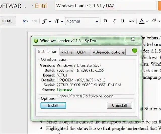The height and width of the screenshot is (134, 161).
Task: Open the Profile tab
Action: click(x=67, y=52)
